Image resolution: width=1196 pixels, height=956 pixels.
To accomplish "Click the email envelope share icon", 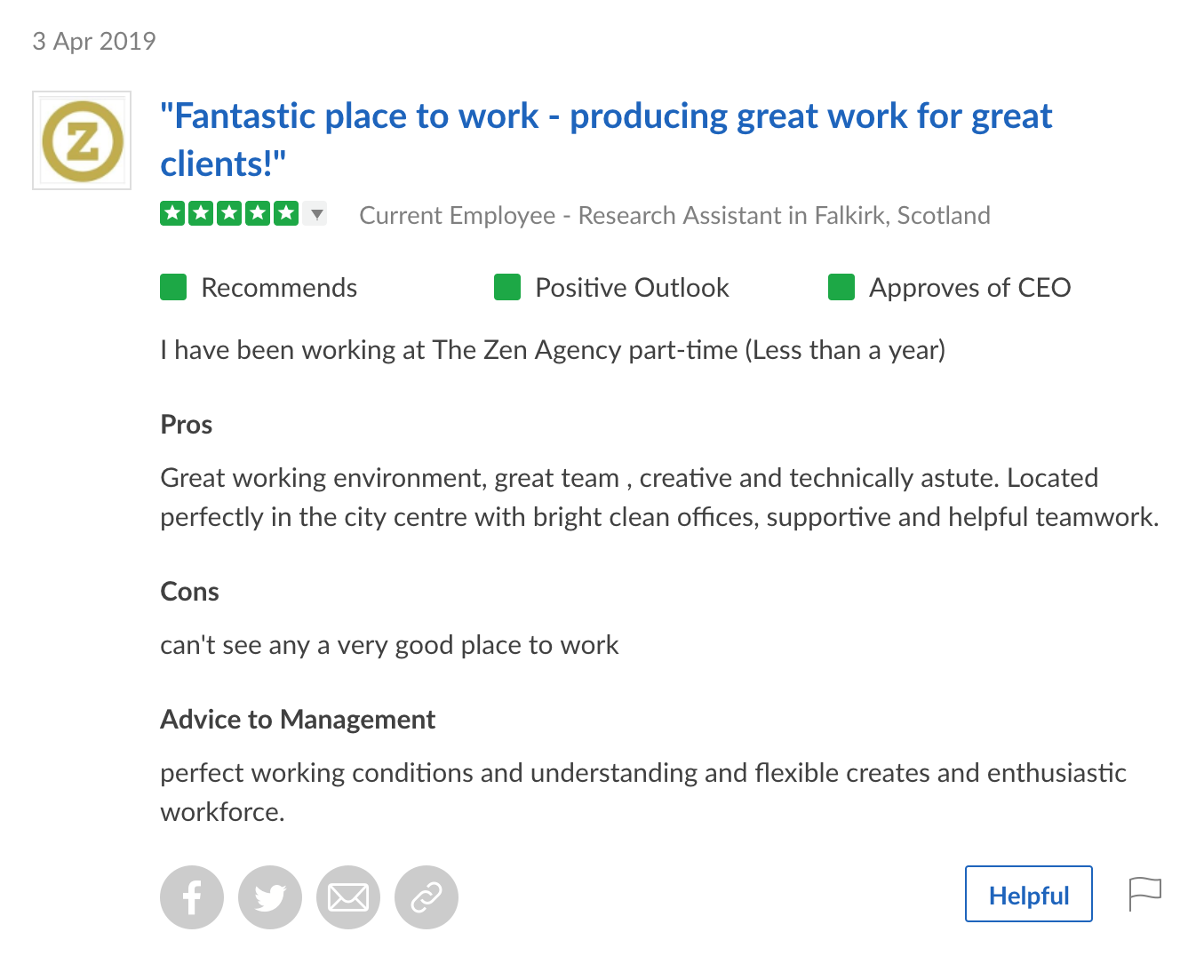I will click(348, 897).
